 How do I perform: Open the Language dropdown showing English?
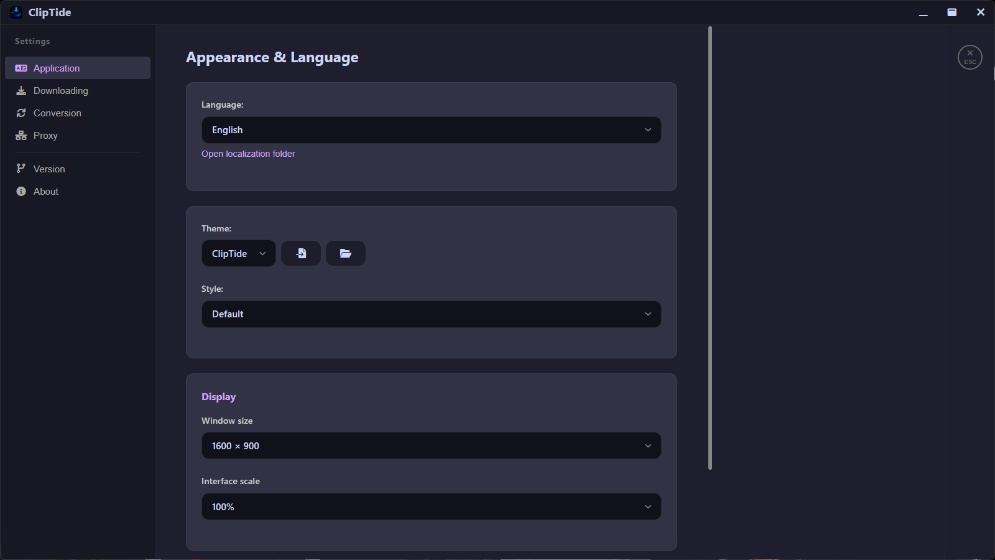point(431,130)
